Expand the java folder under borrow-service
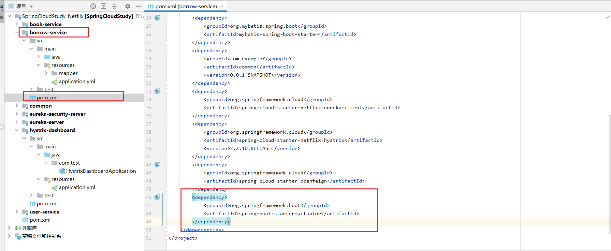The image size is (611, 251). tap(39, 57)
